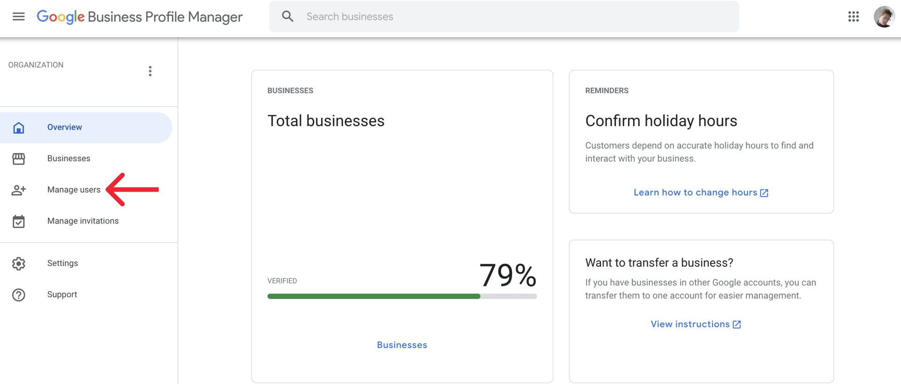901x384 pixels.
Task: Click the Manage users person icon
Action: [x=19, y=190]
